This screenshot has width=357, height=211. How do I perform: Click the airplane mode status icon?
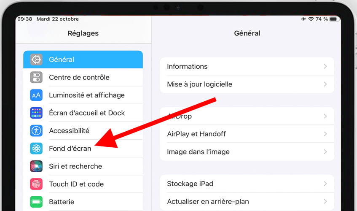tap(303, 19)
